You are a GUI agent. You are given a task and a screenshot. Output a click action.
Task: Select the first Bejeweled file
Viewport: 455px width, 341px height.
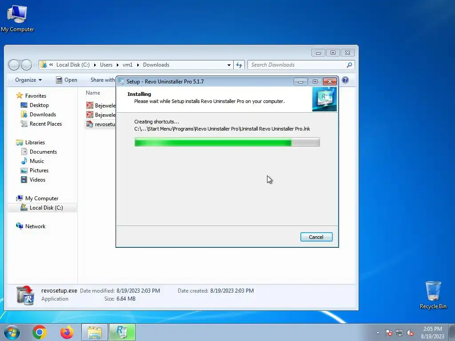[x=101, y=105]
